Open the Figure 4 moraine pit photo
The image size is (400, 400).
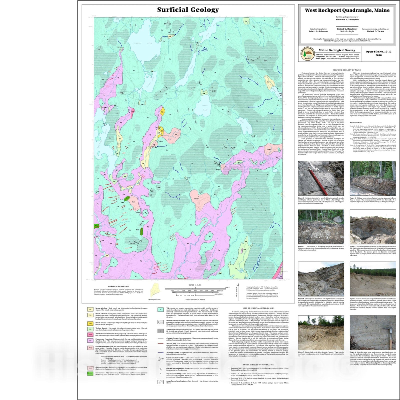click(373, 227)
